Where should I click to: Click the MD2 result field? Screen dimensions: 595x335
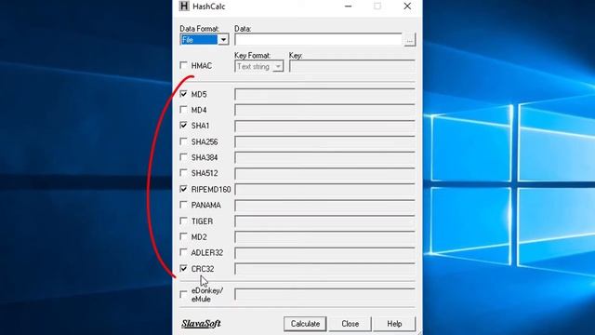click(x=324, y=236)
